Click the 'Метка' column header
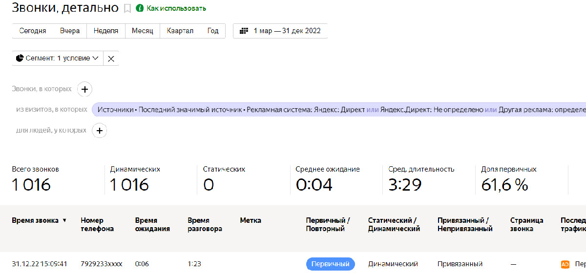Image resolution: width=586 pixels, height=274 pixels. click(251, 220)
